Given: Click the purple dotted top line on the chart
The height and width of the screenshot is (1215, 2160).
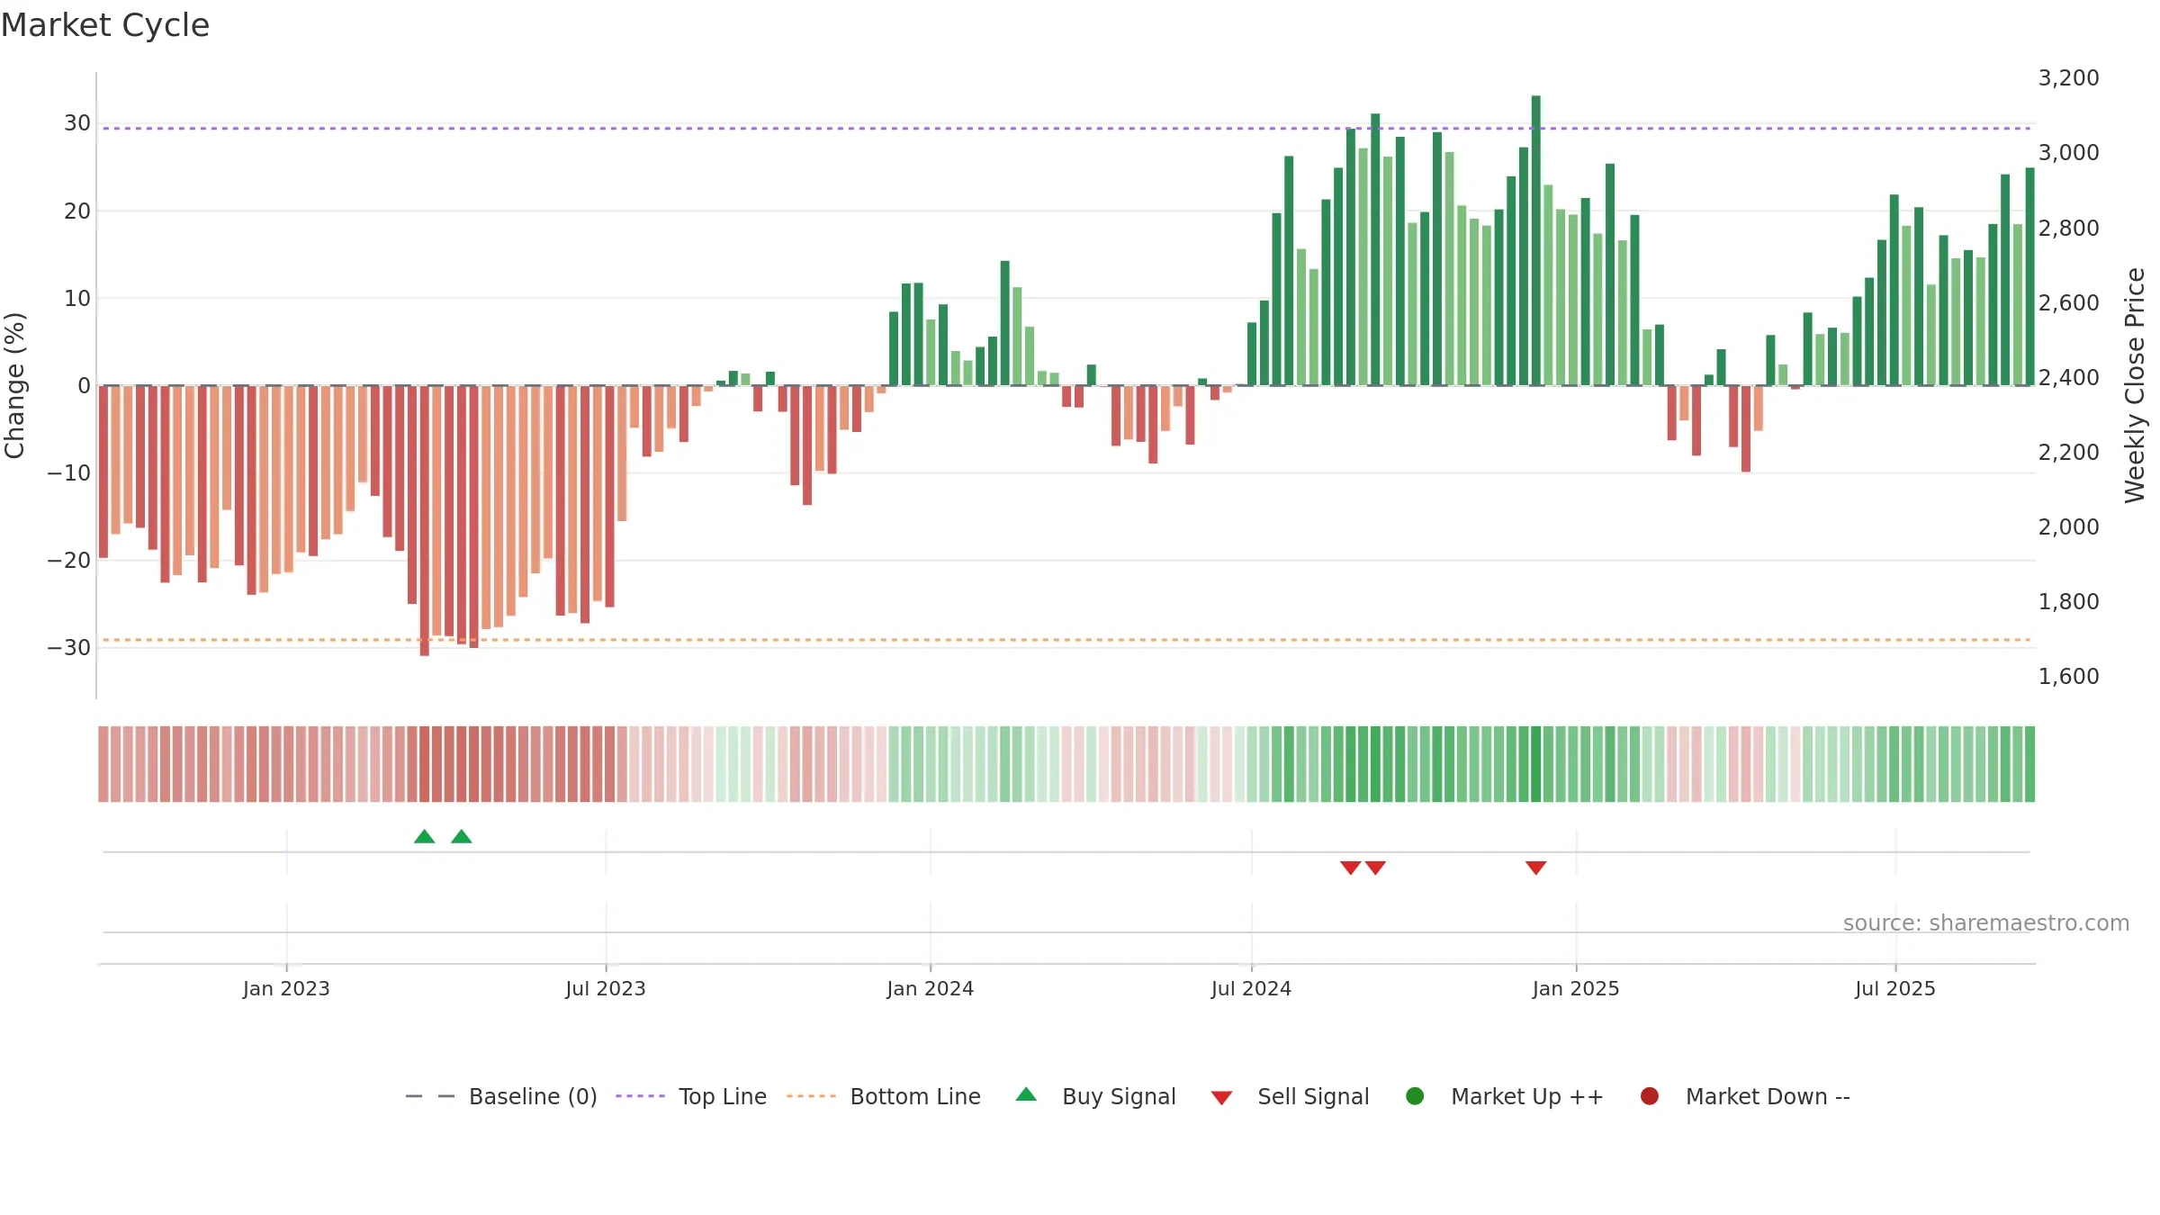Looking at the screenshot, I should 1066,129.
